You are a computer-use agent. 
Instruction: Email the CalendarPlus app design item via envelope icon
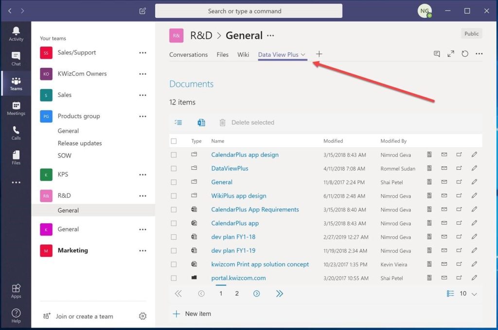[x=445, y=154]
